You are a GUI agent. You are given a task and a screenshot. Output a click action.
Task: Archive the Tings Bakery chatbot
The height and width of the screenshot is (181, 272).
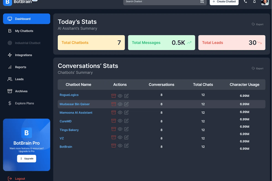pos(114,129)
